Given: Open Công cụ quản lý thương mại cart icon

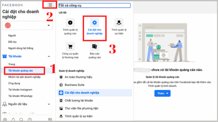Looking at the screenshot, I should click(x=70, y=46).
